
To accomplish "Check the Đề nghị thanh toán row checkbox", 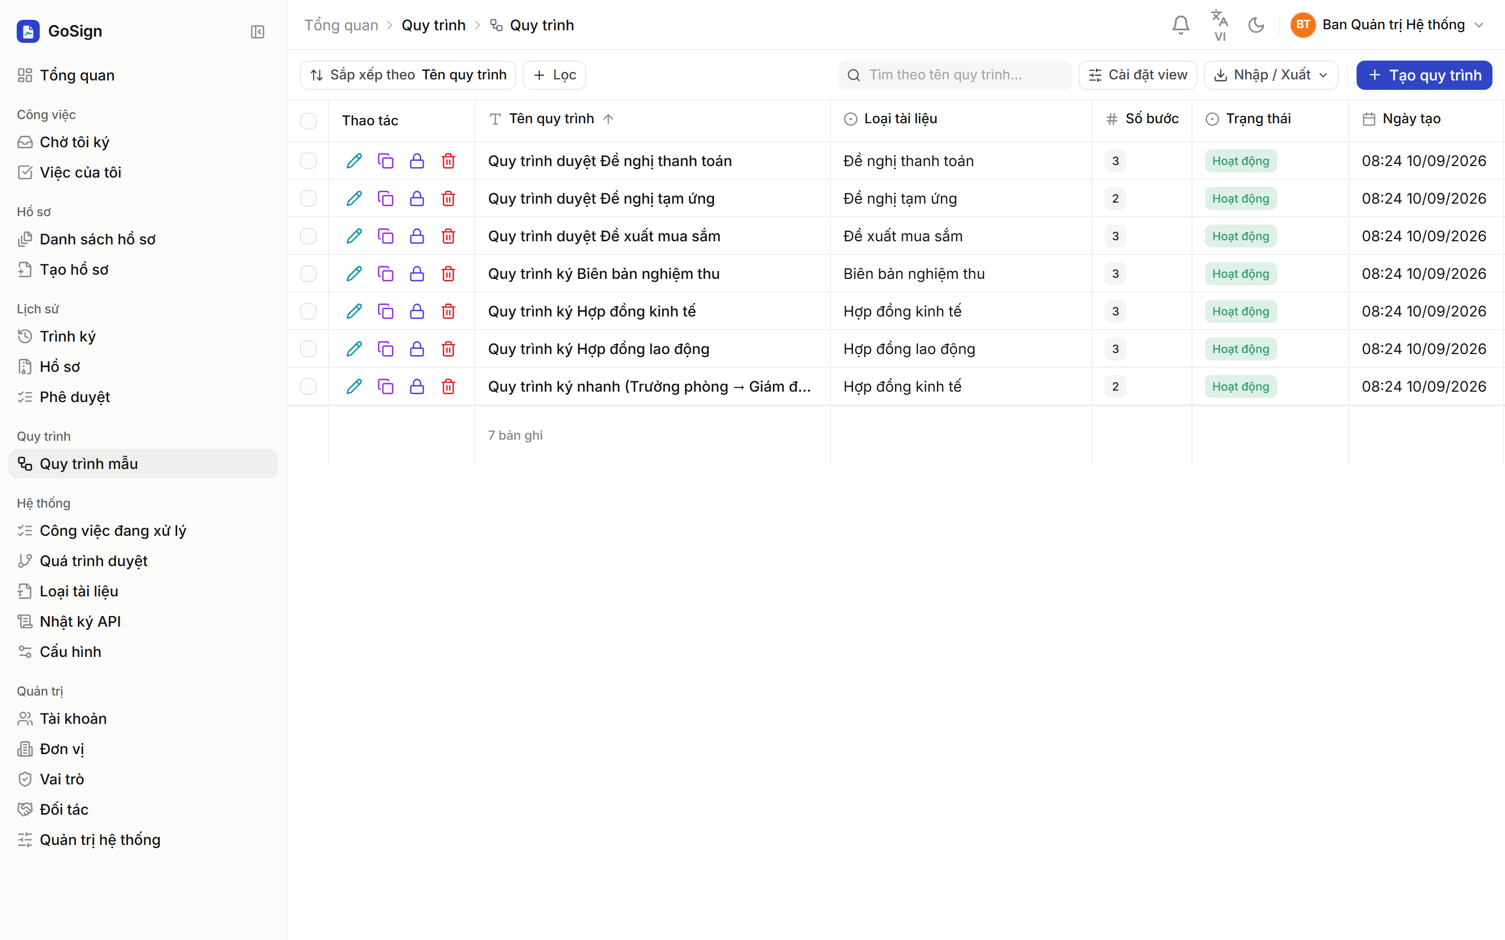I will (x=308, y=161).
